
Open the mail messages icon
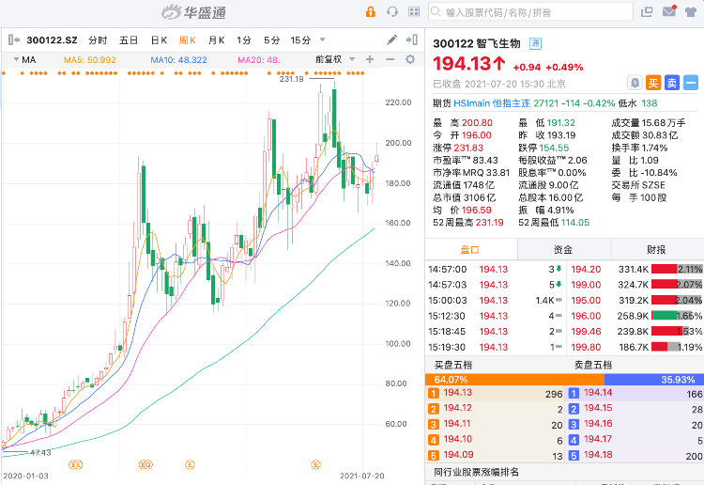(669, 11)
